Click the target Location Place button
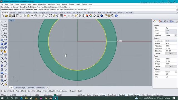Image resolution: width=178 pixels, height=100 pixels. coord(171,66)
